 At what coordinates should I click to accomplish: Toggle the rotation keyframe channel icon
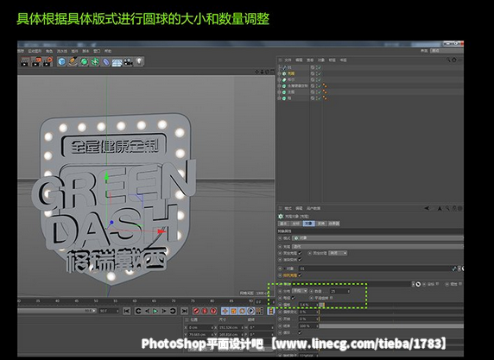(x=242, y=311)
